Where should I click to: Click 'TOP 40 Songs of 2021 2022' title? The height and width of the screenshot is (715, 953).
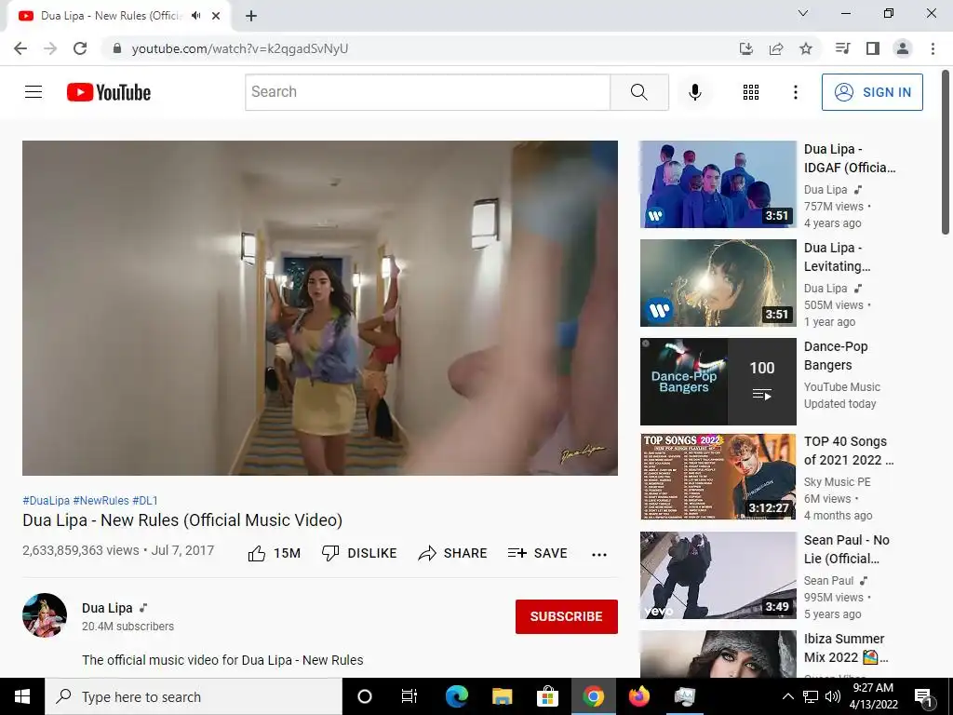(x=849, y=451)
